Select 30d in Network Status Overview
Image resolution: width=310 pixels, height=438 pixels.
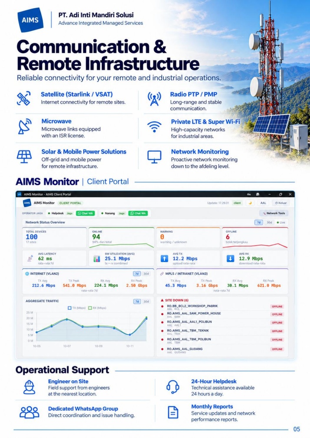(269, 222)
